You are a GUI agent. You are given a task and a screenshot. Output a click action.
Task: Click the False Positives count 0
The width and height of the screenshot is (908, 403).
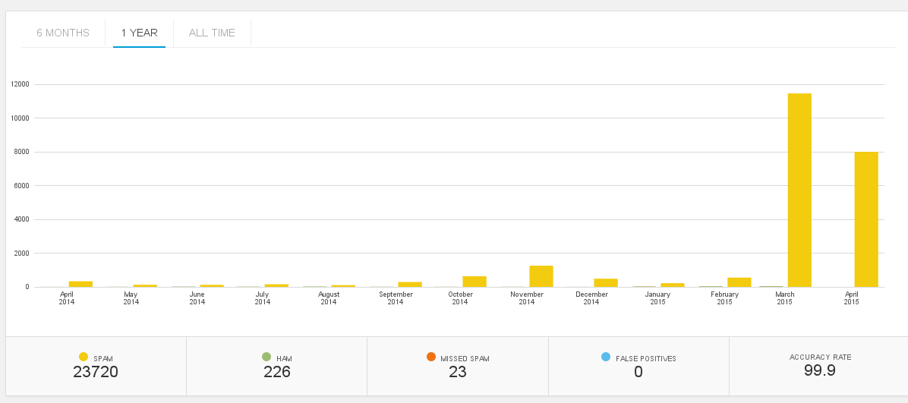point(638,372)
